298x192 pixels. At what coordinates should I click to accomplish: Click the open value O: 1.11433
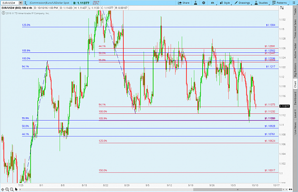[x=66, y=8]
